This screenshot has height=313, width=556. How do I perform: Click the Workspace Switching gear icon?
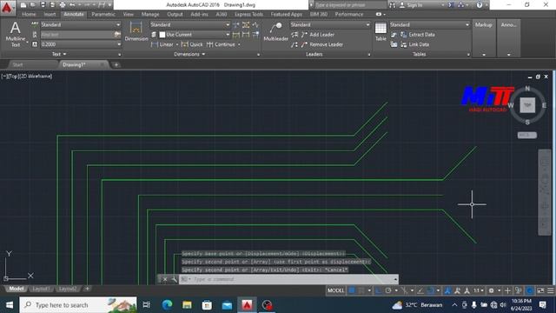click(x=491, y=290)
